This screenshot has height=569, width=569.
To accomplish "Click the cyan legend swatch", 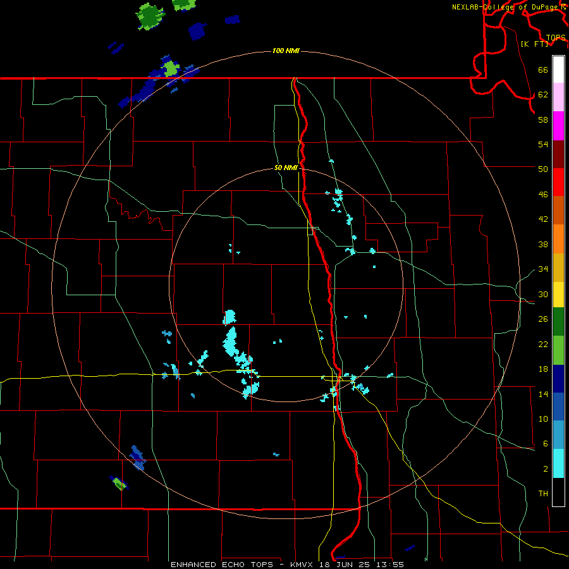I will click(558, 463).
